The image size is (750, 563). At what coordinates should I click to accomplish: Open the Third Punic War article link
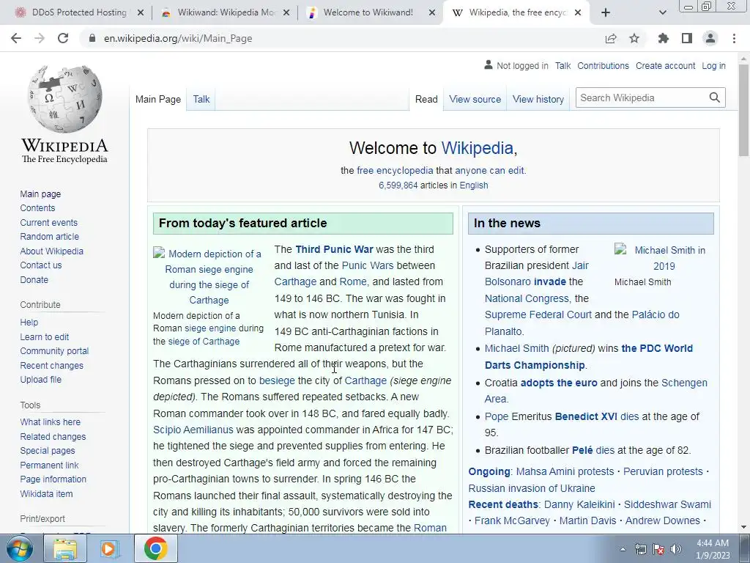pyautogui.click(x=334, y=249)
